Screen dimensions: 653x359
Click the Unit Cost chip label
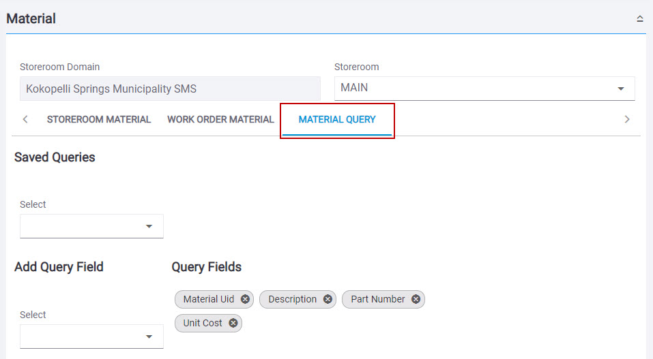coord(203,323)
